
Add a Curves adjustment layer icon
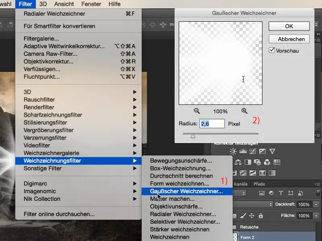253,151
